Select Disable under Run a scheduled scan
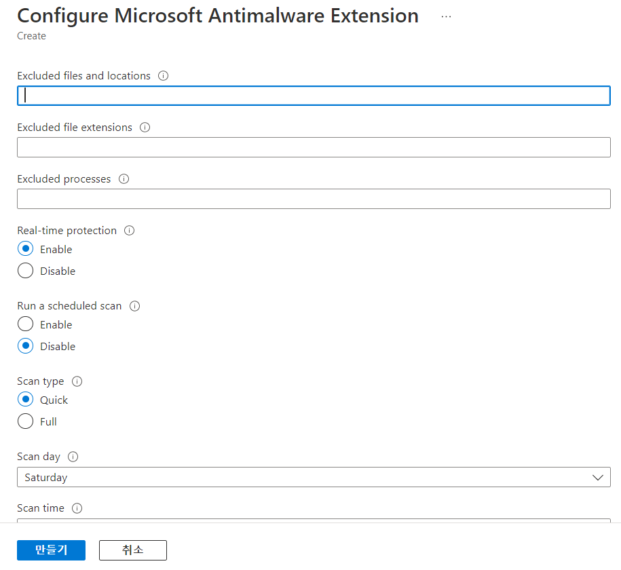The width and height of the screenshot is (621, 570). pyautogui.click(x=25, y=346)
